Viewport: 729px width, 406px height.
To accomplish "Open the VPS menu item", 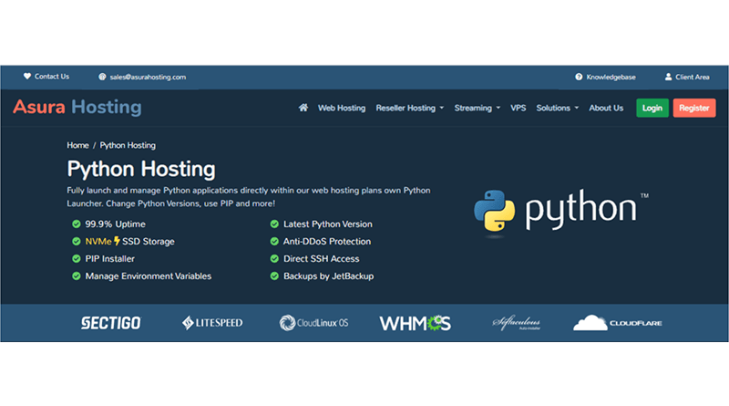I will click(518, 108).
